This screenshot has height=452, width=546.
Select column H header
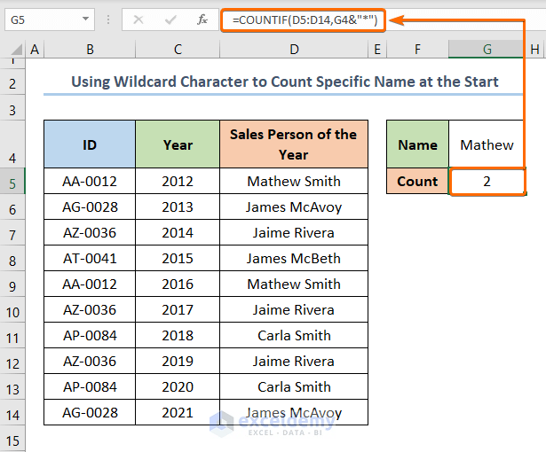pyautogui.click(x=535, y=50)
